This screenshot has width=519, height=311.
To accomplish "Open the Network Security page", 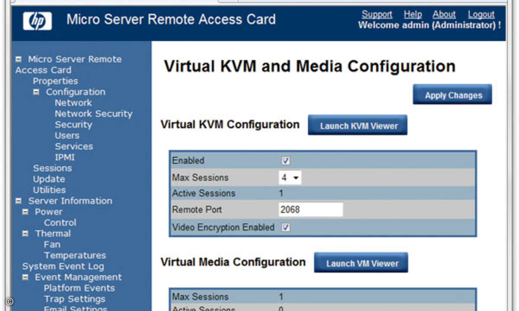I will tap(93, 114).
